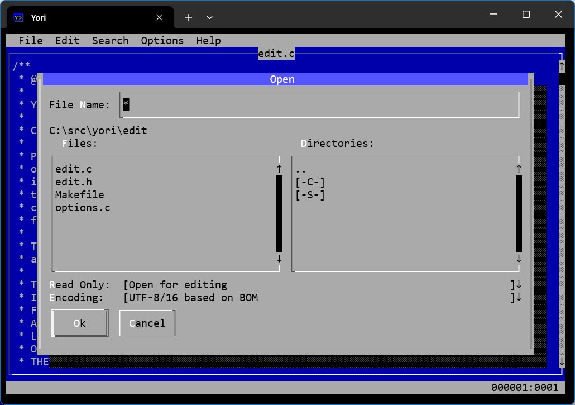Click the Encoding: label
The image size is (575, 405).
(x=76, y=298)
